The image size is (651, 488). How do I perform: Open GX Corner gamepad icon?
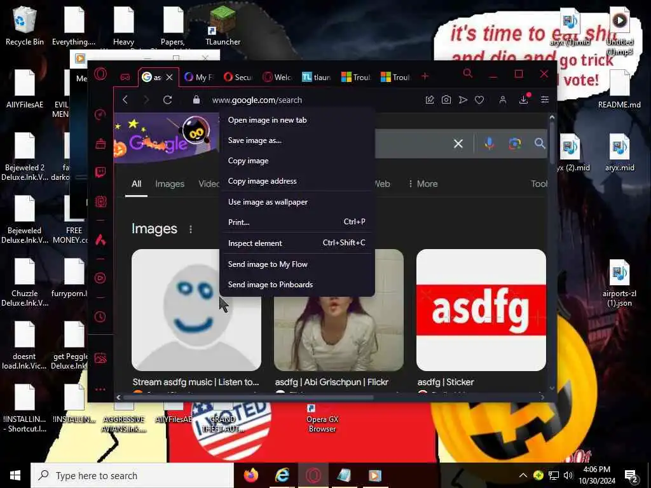coord(125,77)
